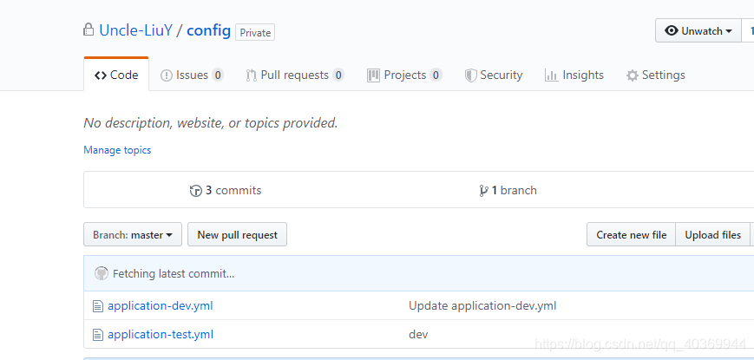Image resolution: width=754 pixels, height=360 pixels.
Task: Open the Projects tab
Action: click(x=404, y=75)
